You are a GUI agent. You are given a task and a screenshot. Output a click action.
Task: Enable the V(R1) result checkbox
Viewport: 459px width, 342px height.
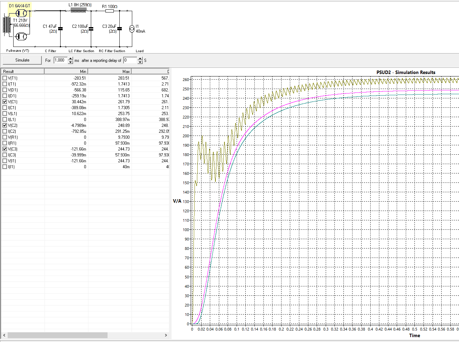point(5,137)
